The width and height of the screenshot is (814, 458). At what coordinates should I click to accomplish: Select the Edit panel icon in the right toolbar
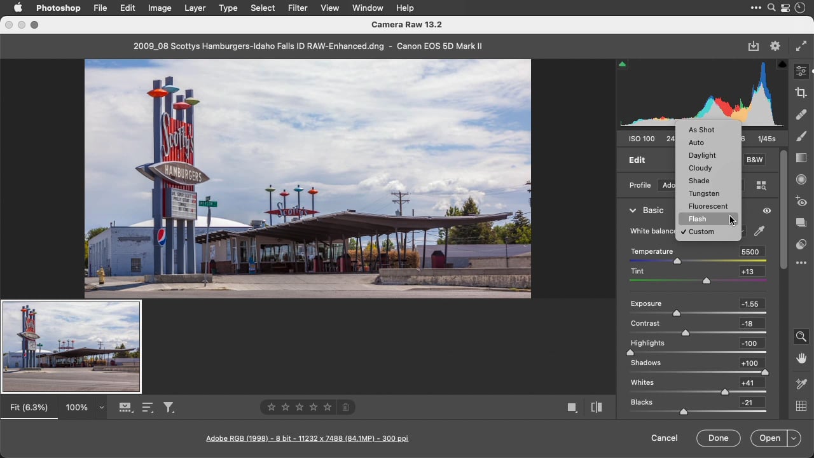[801, 71]
